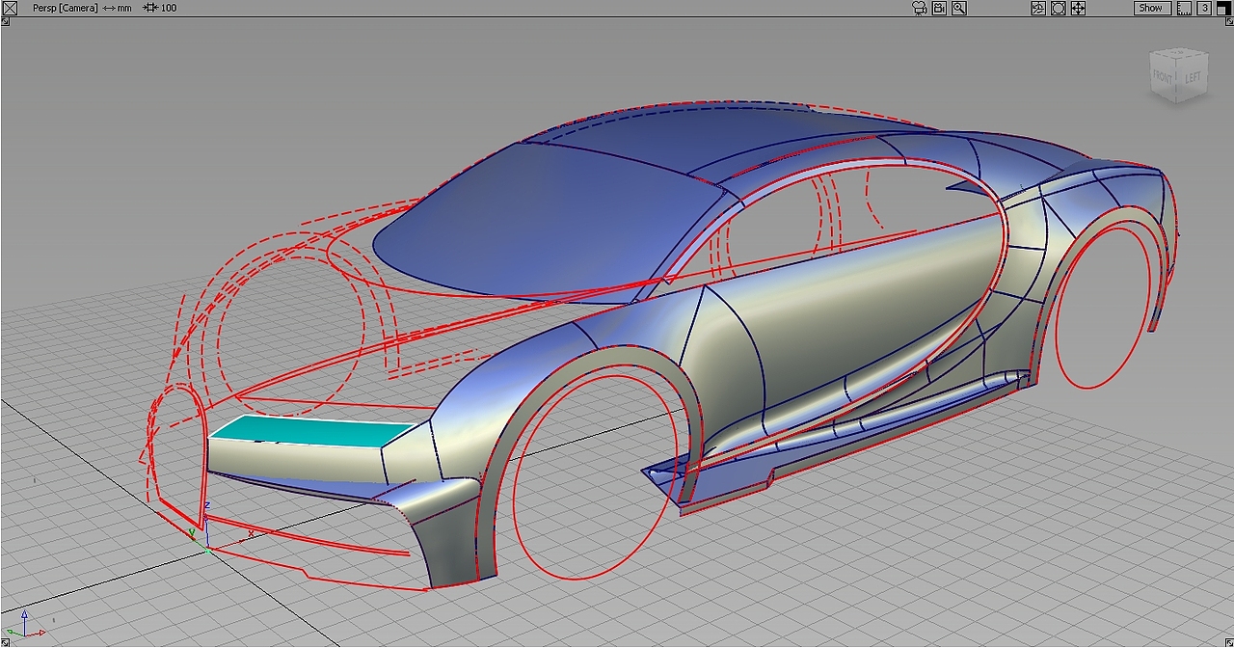Screen dimensions: 1234x648
Task: Click the maximize viewport icon
Action: pyautogui.click(x=1223, y=8)
